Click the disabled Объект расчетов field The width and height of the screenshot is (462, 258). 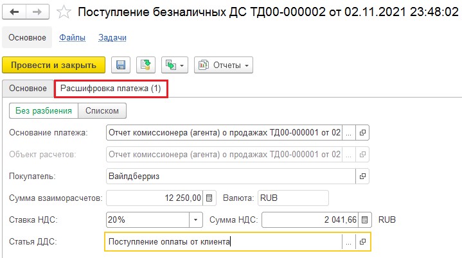[x=224, y=155]
